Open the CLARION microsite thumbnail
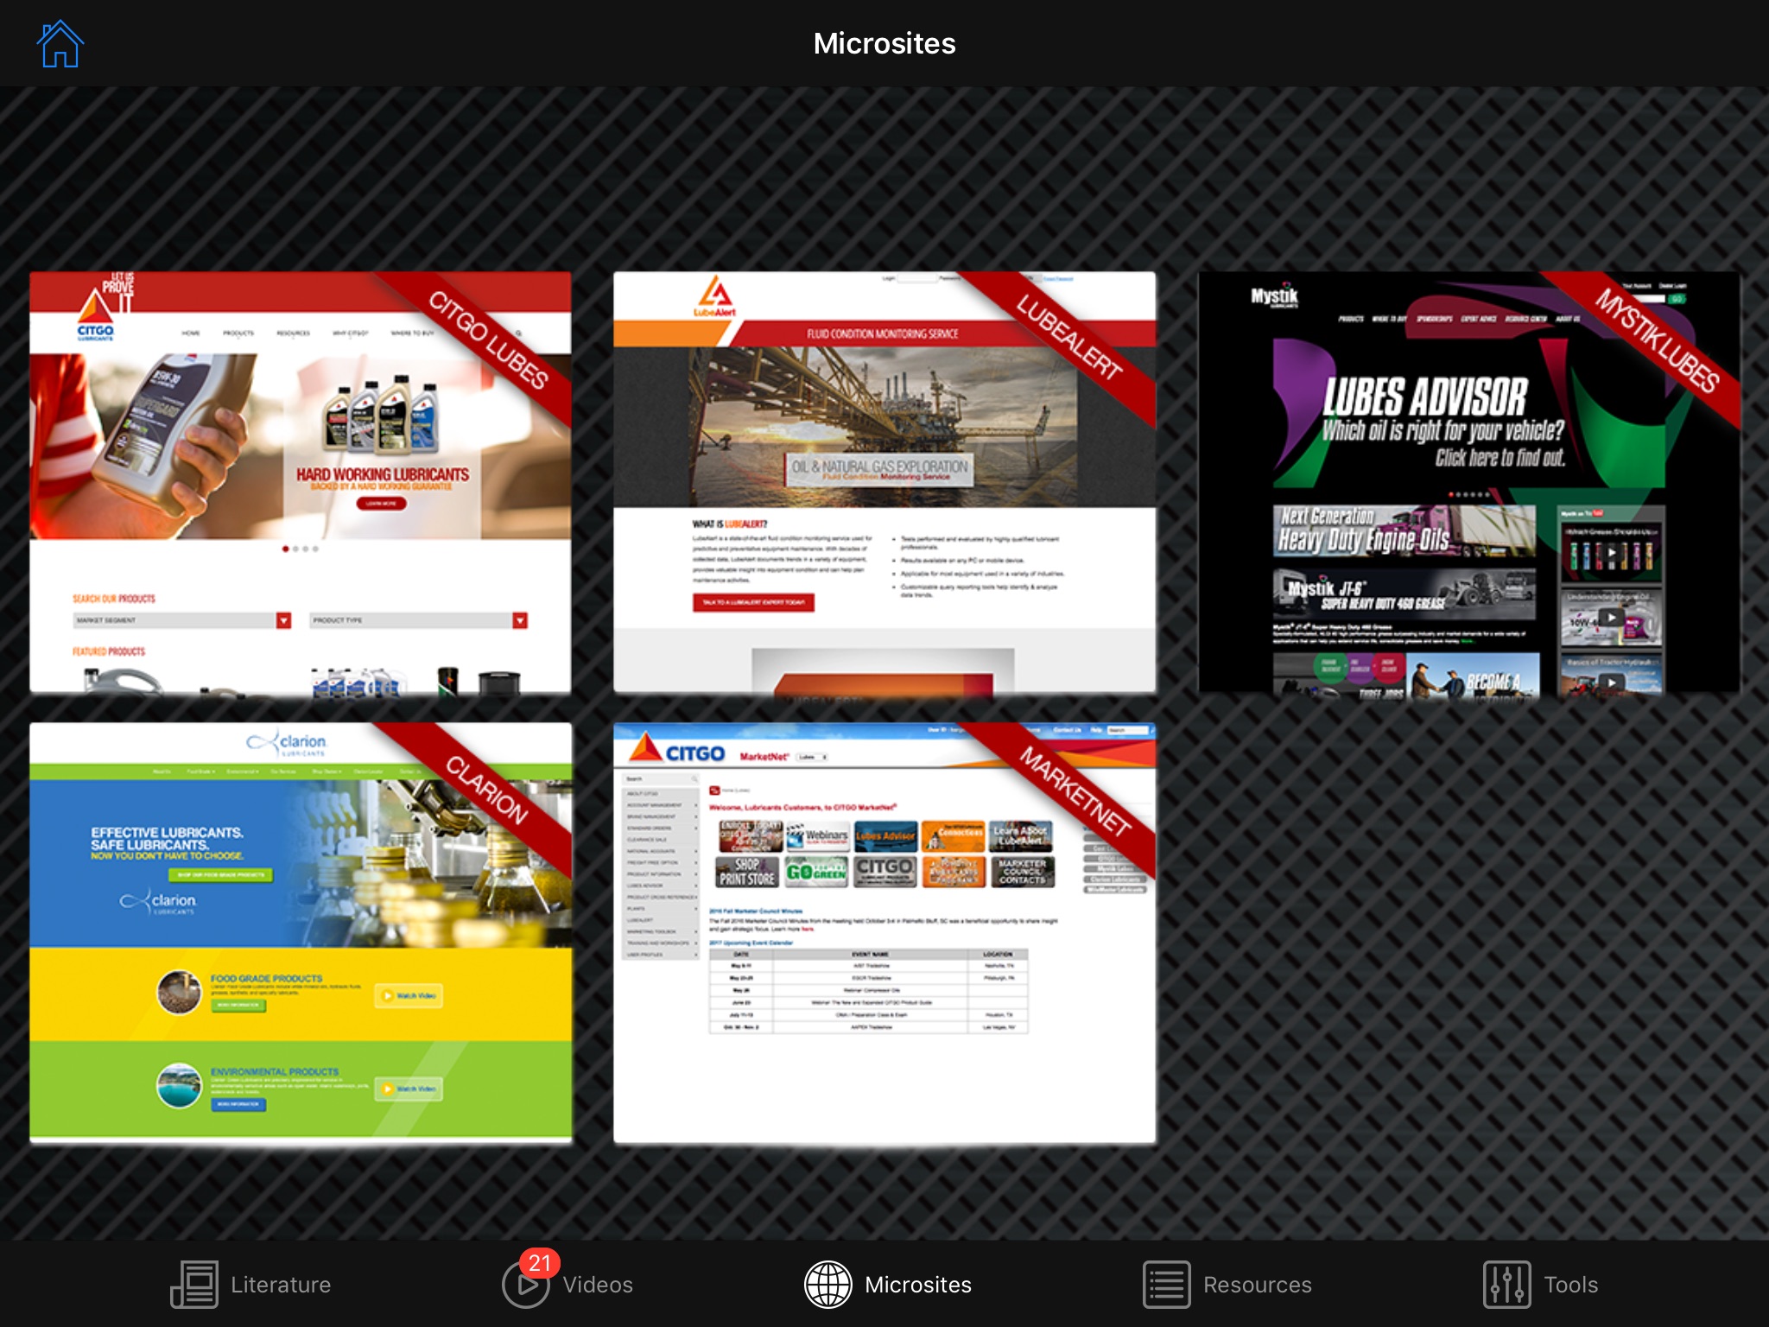 [301, 934]
